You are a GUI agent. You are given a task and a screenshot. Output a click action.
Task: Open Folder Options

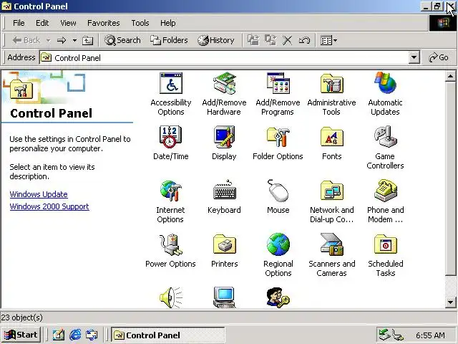(x=278, y=143)
